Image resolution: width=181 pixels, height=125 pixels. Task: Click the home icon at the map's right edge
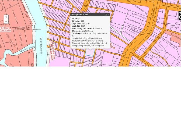pyautogui.click(x=180, y=14)
